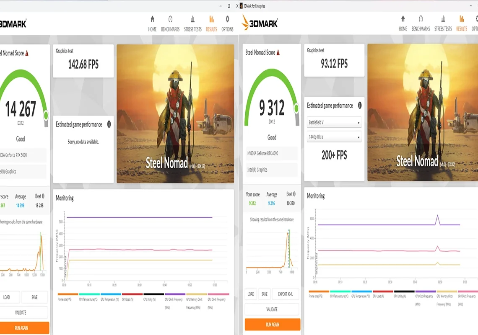Click LOAD button in right window
Image resolution: width=478 pixels, height=335 pixels.
click(x=251, y=294)
